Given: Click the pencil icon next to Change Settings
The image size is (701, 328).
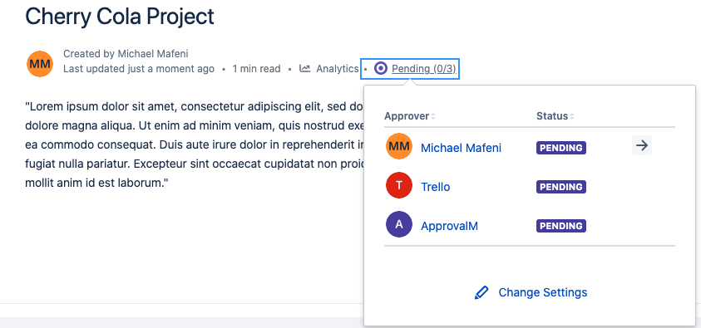Looking at the screenshot, I should point(481,293).
